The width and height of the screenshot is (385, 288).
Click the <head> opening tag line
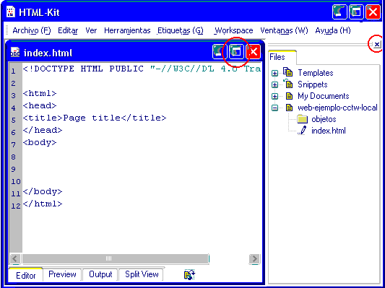coord(40,105)
